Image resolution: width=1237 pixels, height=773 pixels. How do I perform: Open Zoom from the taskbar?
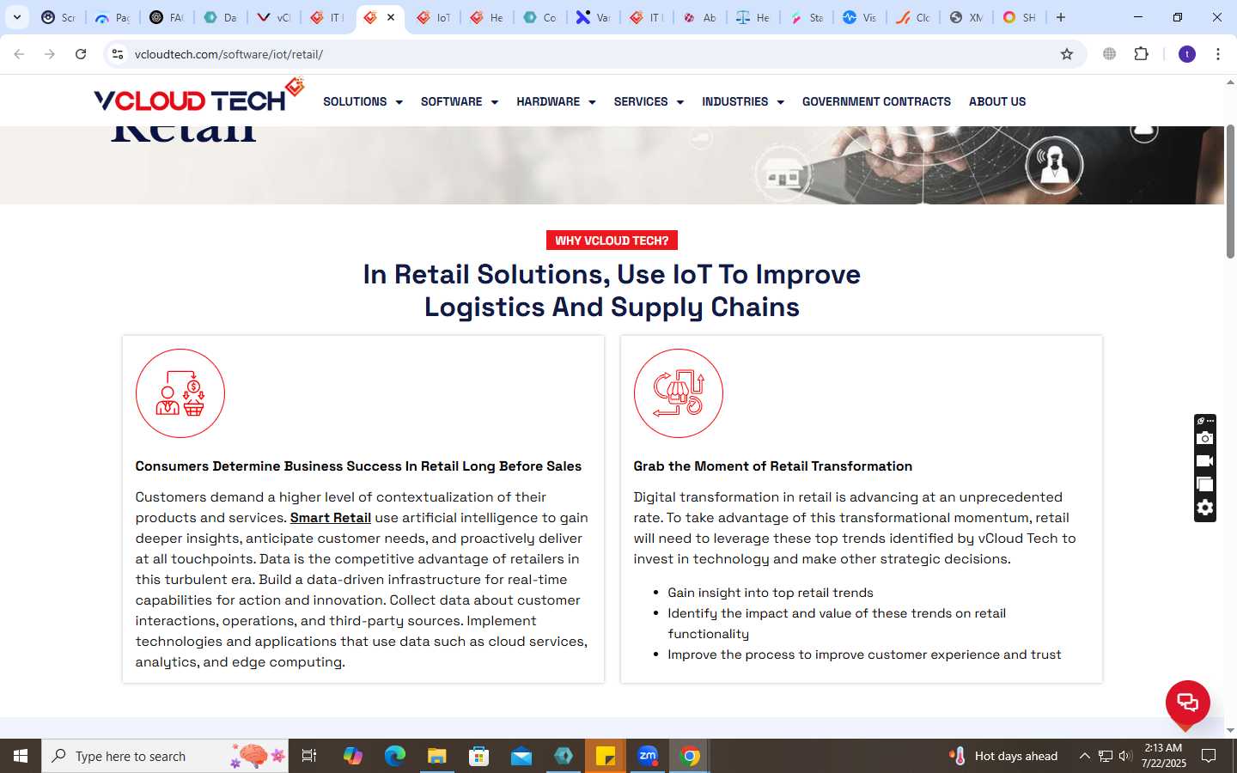coord(648,756)
